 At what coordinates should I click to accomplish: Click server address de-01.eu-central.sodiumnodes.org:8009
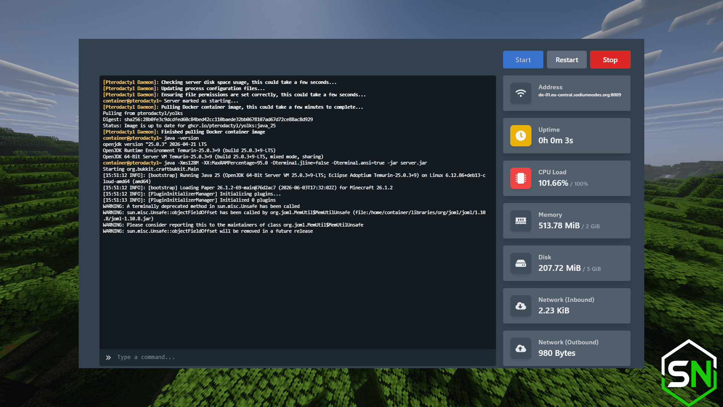(580, 95)
